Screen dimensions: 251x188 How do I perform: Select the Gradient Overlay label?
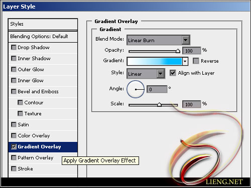pos(39,147)
